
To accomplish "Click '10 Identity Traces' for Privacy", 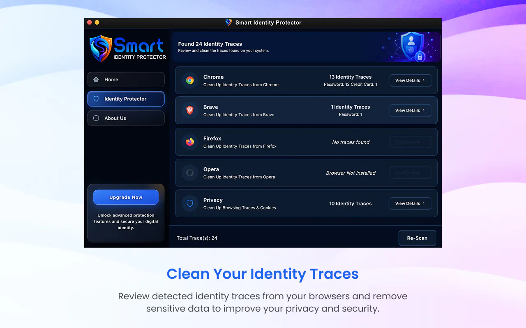I will pos(351,203).
